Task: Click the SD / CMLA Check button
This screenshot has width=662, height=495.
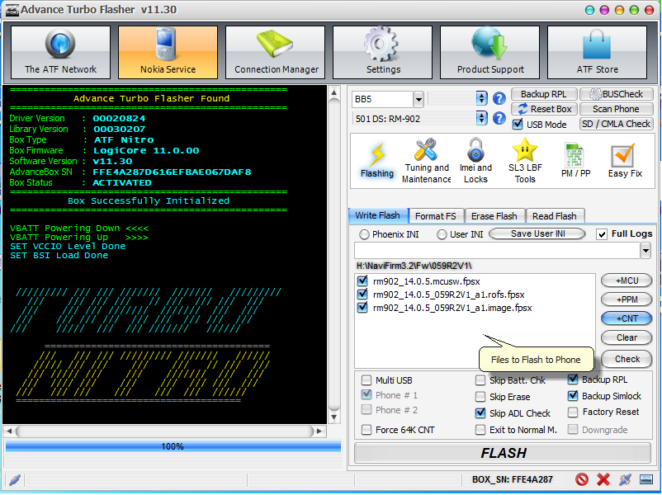Action: (617, 124)
